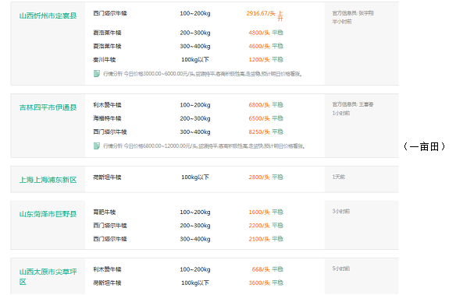Viewport: 456px width, 295px height.
Task: Click the 半小时前 timestamp
Action: point(342,22)
